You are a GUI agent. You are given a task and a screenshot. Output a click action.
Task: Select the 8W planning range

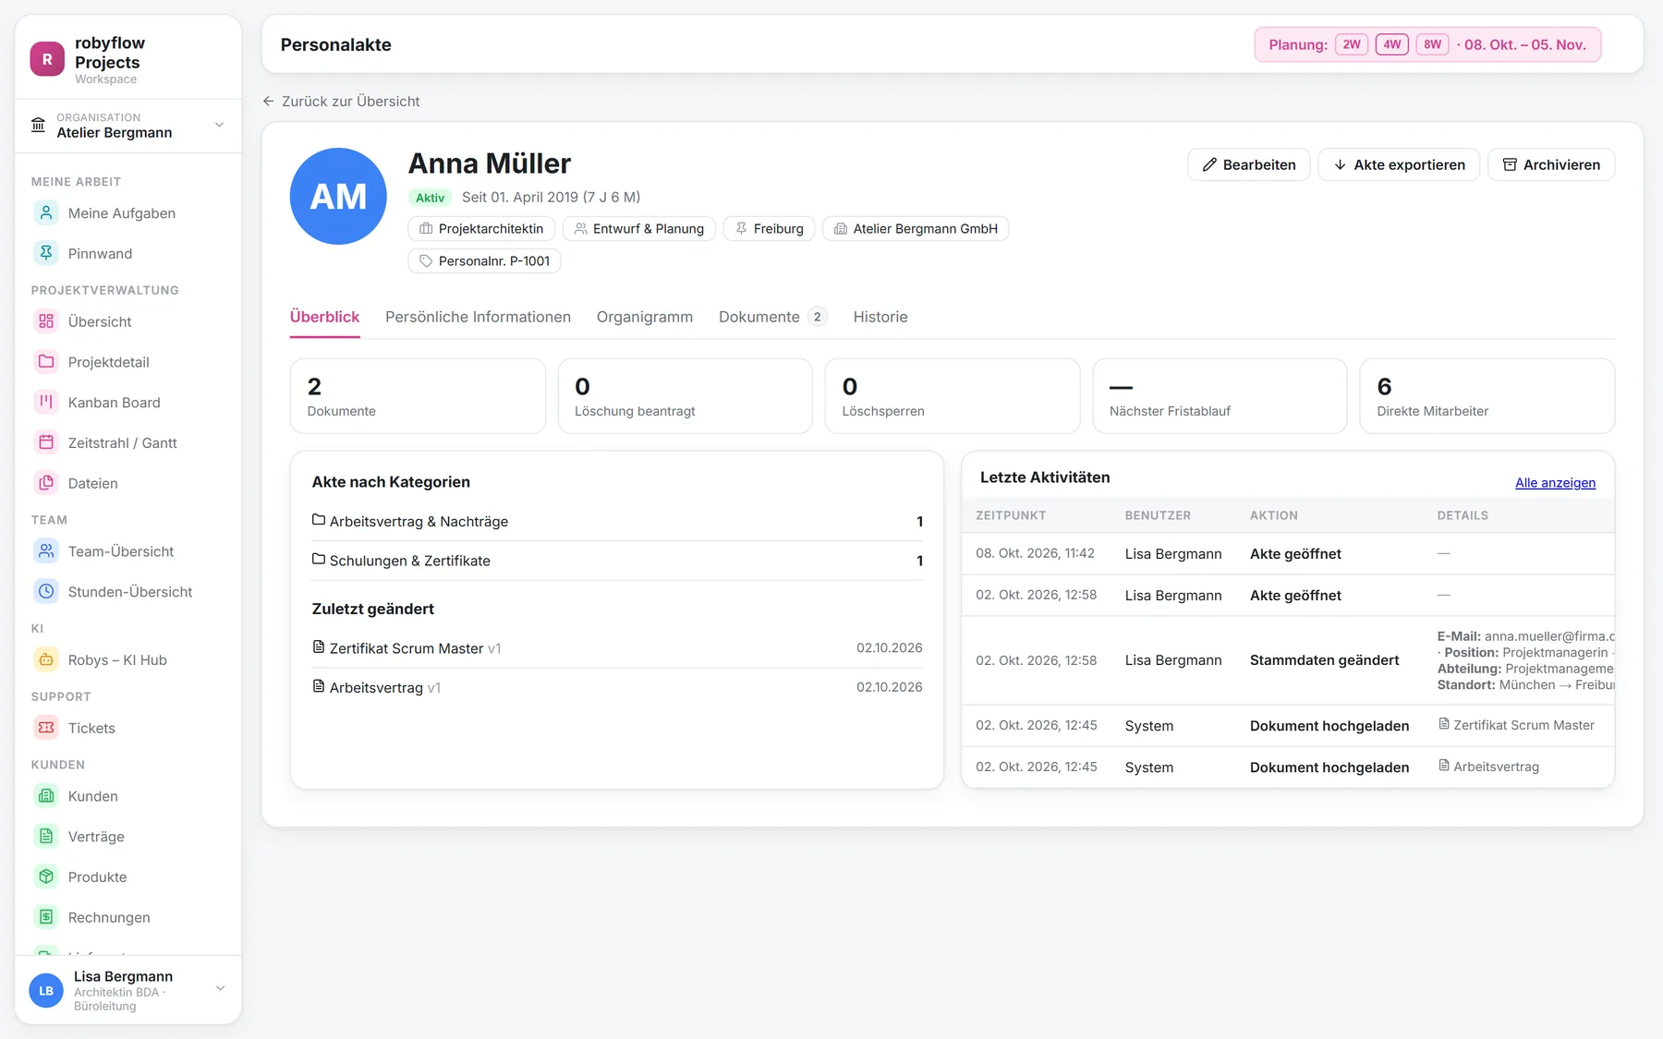1432,44
